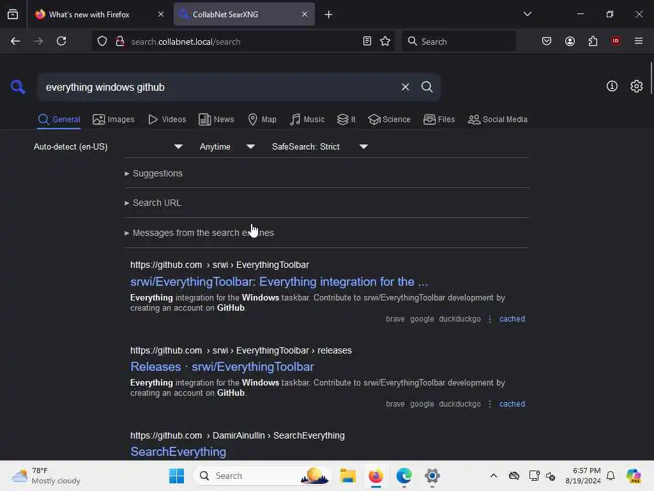Open the Files category tab
The width and height of the screenshot is (654, 491).
click(x=439, y=120)
